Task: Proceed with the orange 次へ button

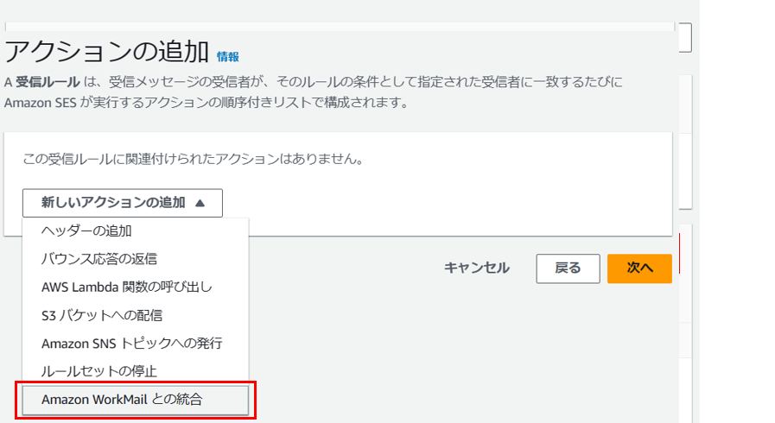Action: (639, 268)
